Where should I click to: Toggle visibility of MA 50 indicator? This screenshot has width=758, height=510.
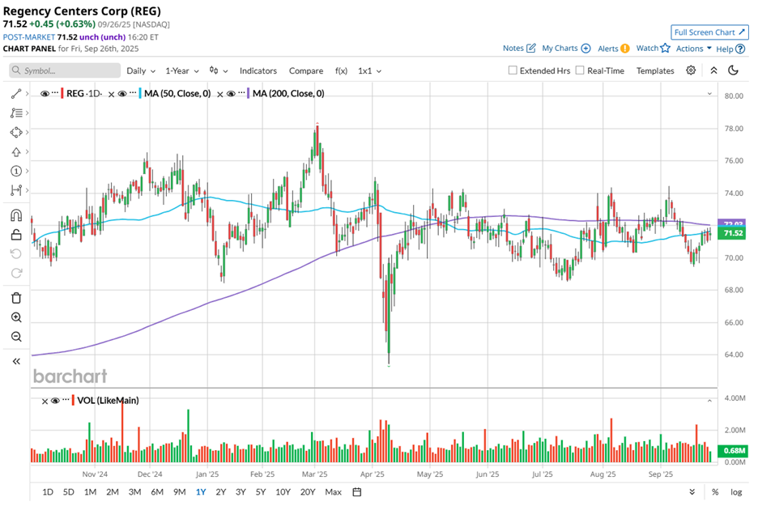(122, 94)
